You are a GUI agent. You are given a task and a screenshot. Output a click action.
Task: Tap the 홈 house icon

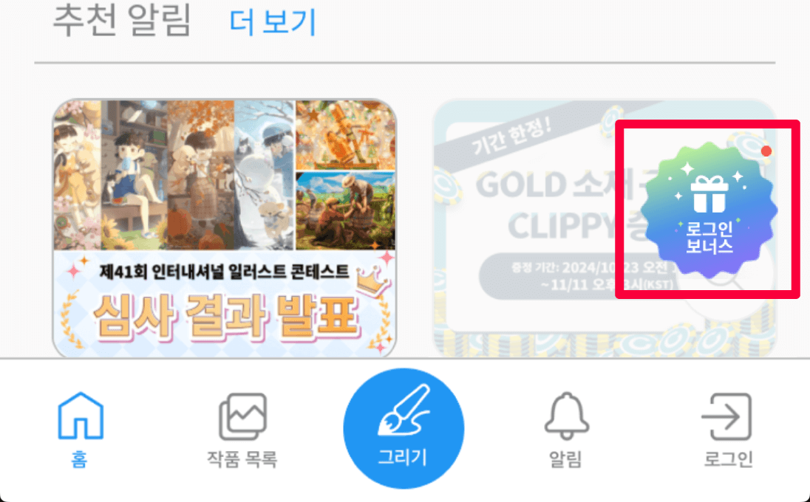[81, 416]
